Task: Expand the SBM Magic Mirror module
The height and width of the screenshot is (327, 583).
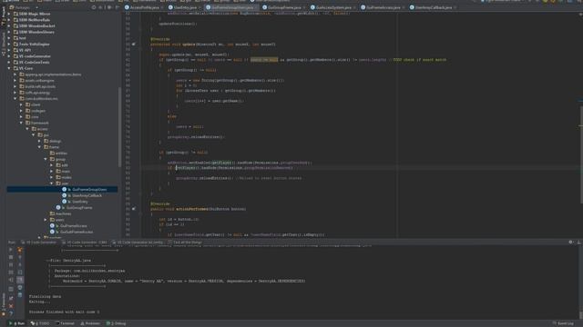Action: (9, 14)
